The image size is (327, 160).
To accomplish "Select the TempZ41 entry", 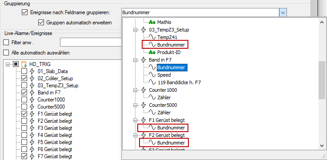I will (167, 37).
